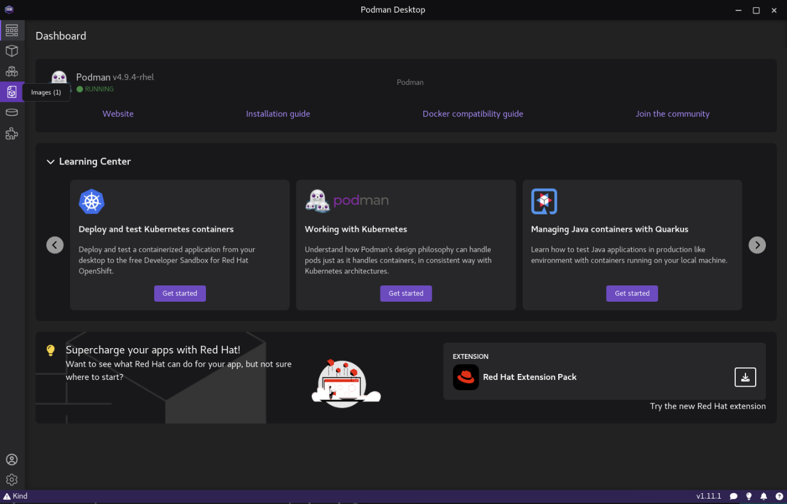Click the Working with Kubernetes card title
787x504 pixels.
click(x=356, y=229)
